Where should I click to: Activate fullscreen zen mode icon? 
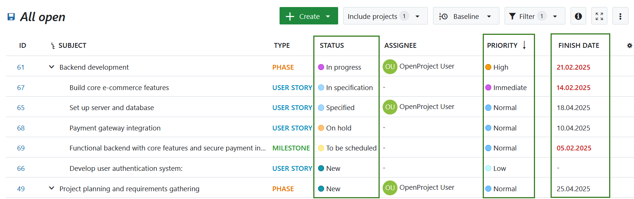599,16
